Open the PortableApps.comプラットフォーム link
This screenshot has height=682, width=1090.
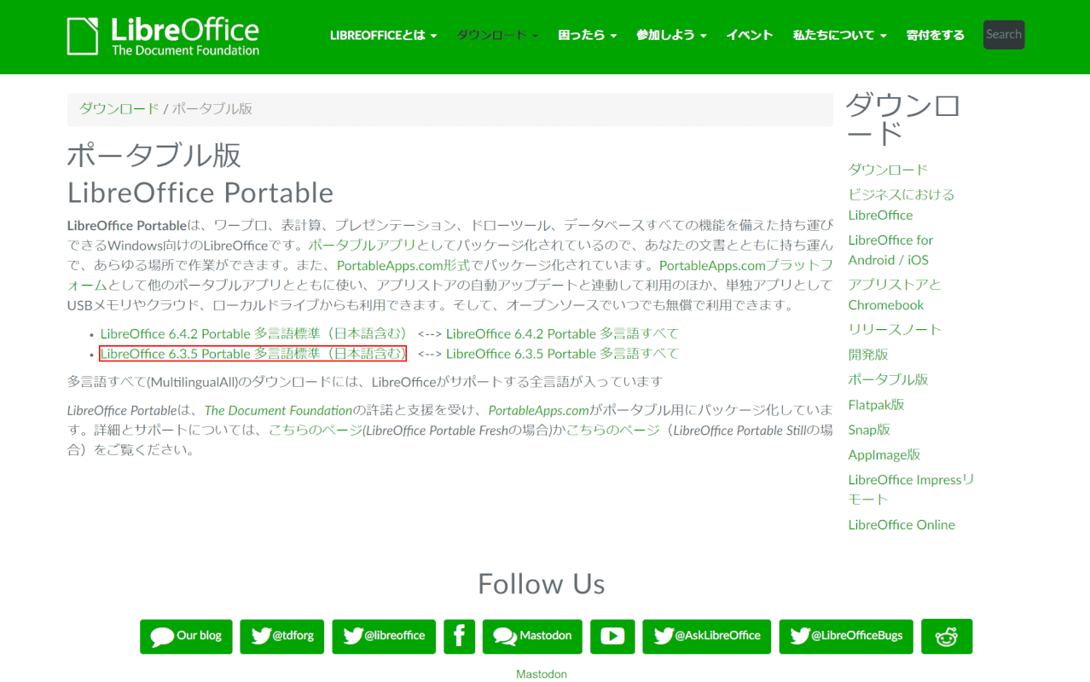tap(745, 265)
